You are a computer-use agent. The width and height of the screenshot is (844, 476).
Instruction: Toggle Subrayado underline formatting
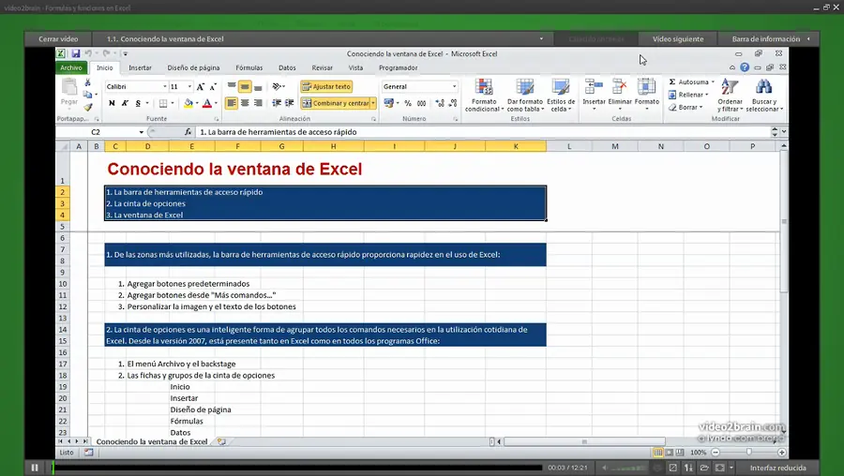[138, 103]
